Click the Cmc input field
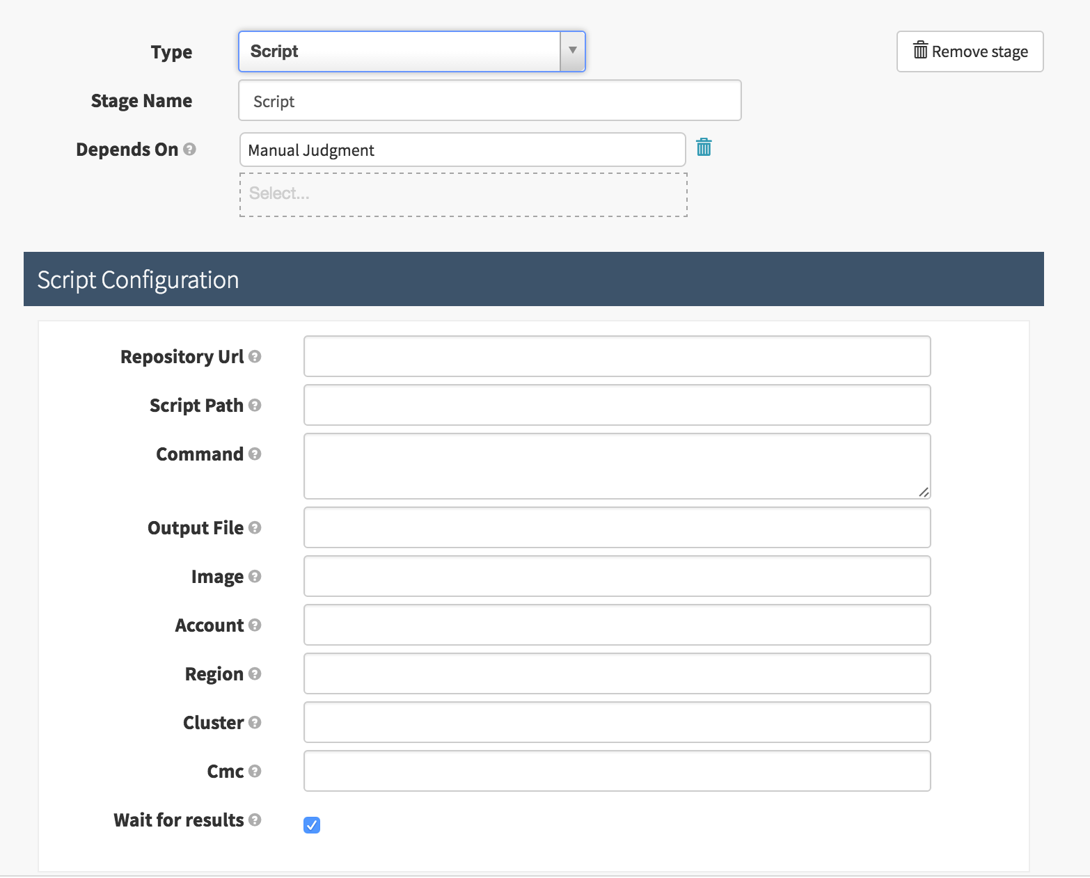The height and width of the screenshot is (878, 1090). click(x=617, y=771)
